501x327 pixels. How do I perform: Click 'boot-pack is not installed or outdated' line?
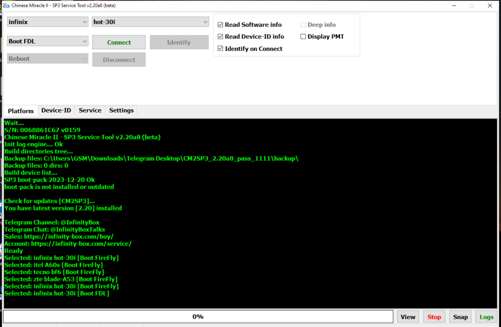59,187
